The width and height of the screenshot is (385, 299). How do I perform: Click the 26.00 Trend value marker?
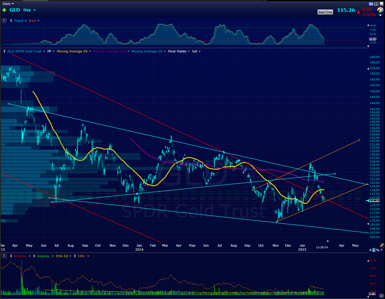click(373, 39)
